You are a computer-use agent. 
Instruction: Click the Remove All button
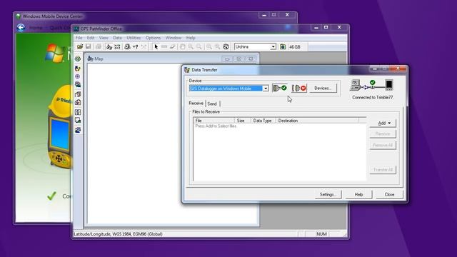(383, 145)
